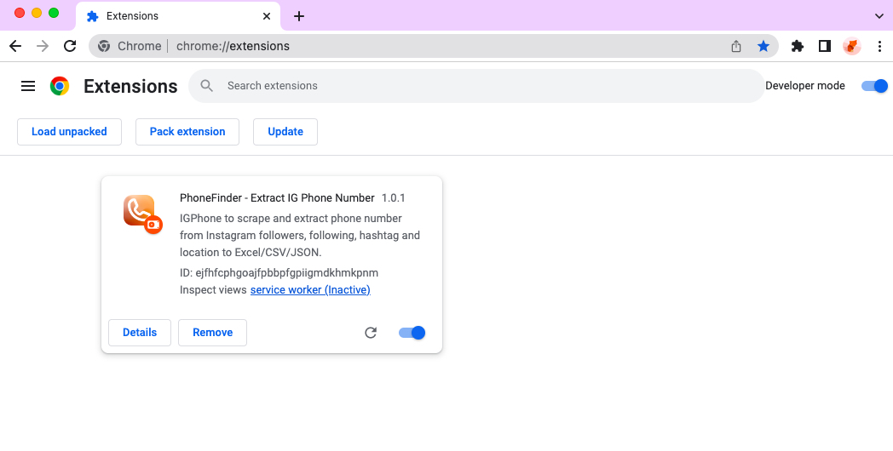Go forward in browser history
The width and height of the screenshot is (893, 451).
43,46
